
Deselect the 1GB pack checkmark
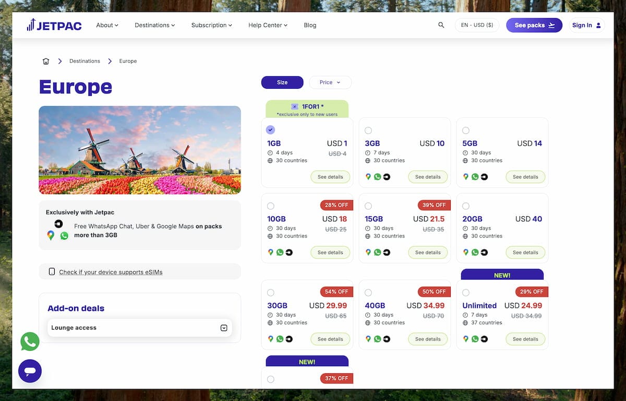pyautogui.click(x=270, y=130)
